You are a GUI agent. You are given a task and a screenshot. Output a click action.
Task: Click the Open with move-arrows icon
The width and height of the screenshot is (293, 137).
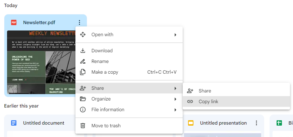click(x=83, y=35)
